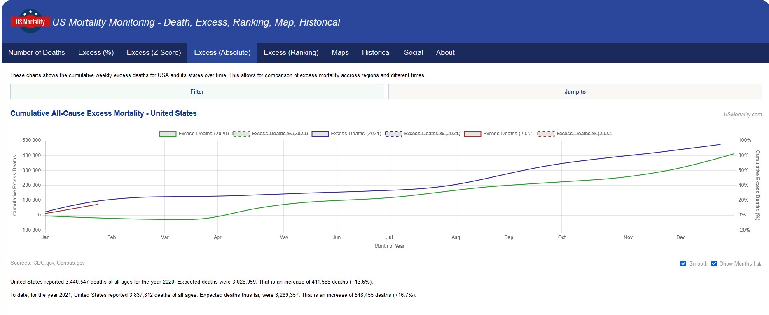The image size is (769, 315).
Task: Toggle Excess Deaths (2021) legend swatch
Action: pos(320,134)
